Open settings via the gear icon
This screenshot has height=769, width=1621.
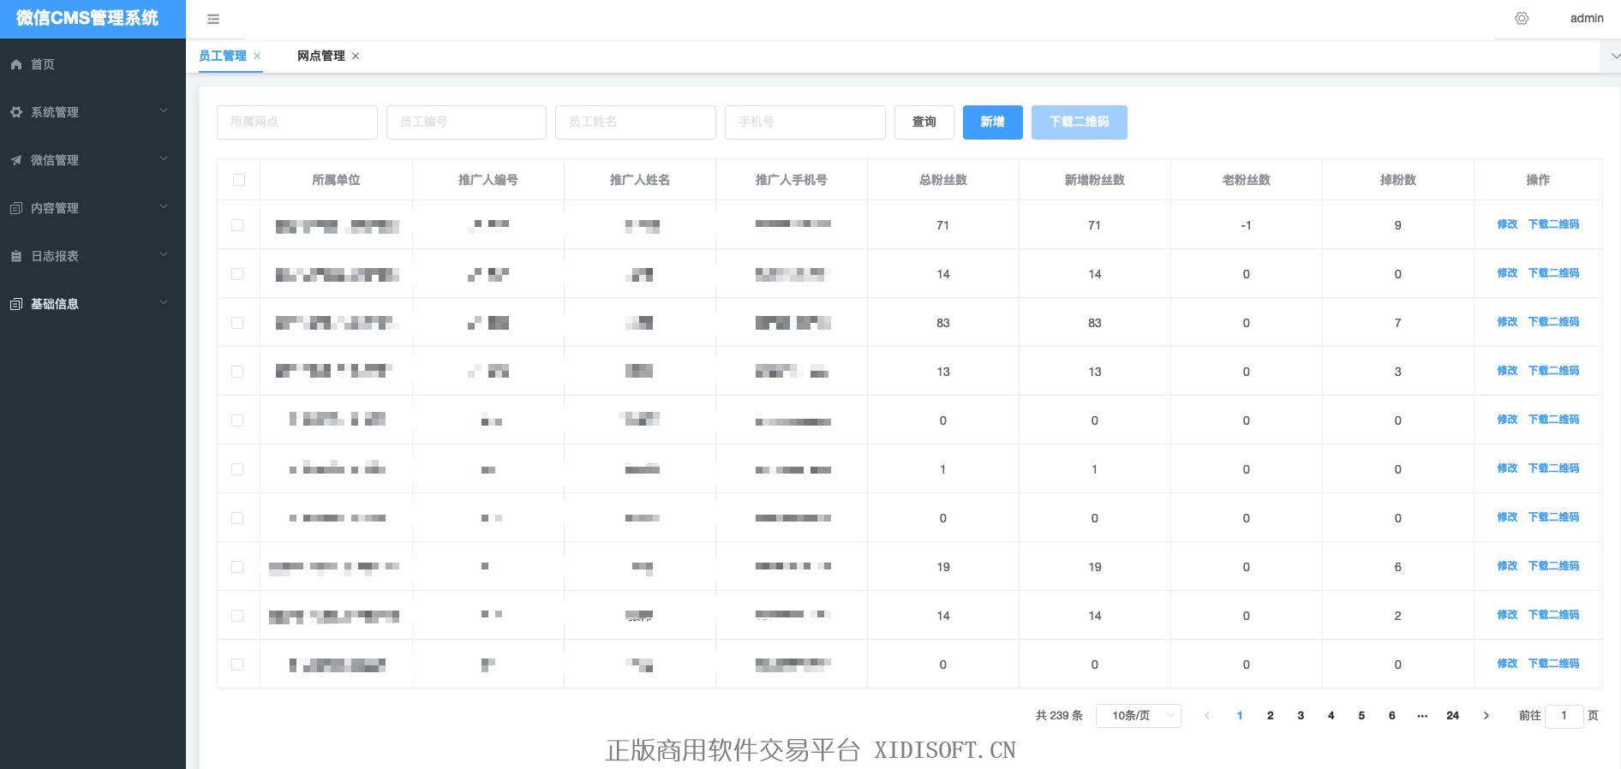(x=1522, y=18)
